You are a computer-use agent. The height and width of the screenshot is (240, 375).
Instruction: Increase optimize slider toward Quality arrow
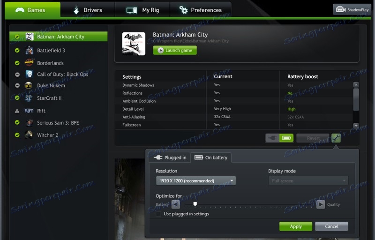pyautogui.click(x=321, y=204)
